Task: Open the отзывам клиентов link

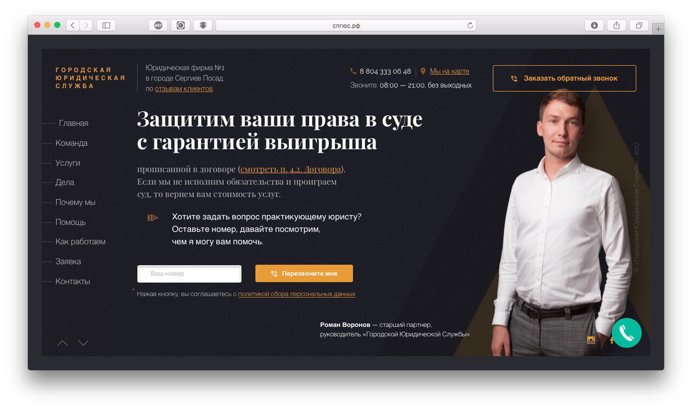Action: [x=184, y=89]
